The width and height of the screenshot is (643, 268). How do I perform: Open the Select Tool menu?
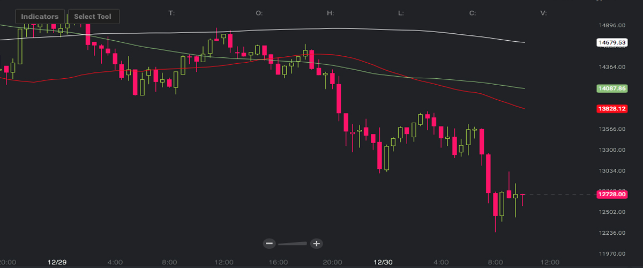point(93,17)
